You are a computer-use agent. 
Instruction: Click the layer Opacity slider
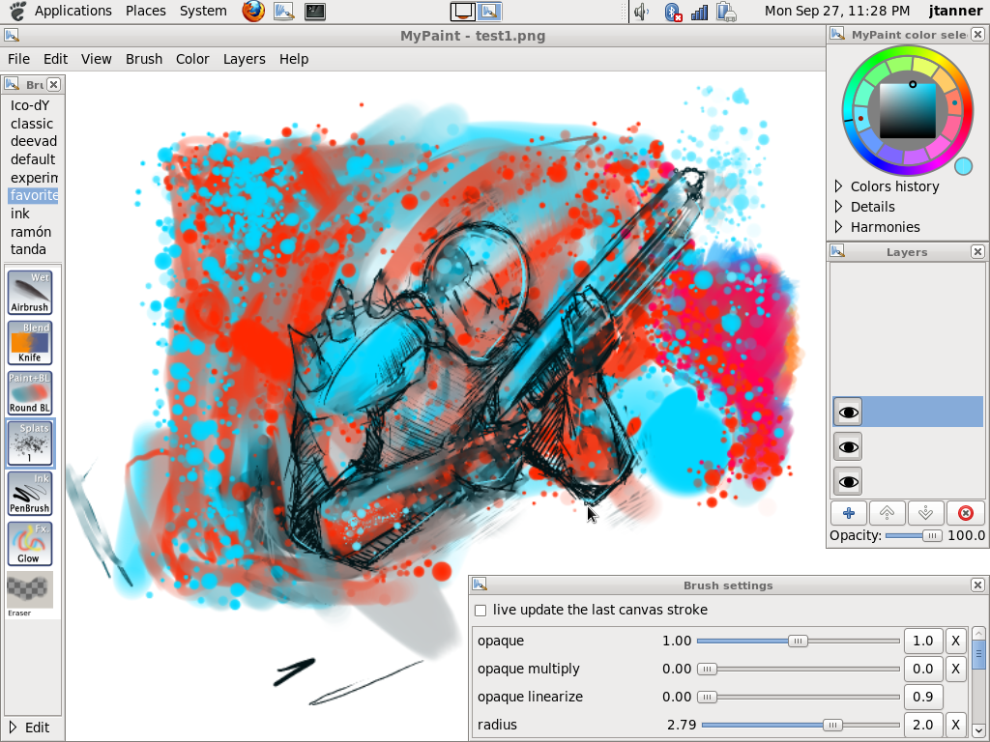tap(914, 535)
